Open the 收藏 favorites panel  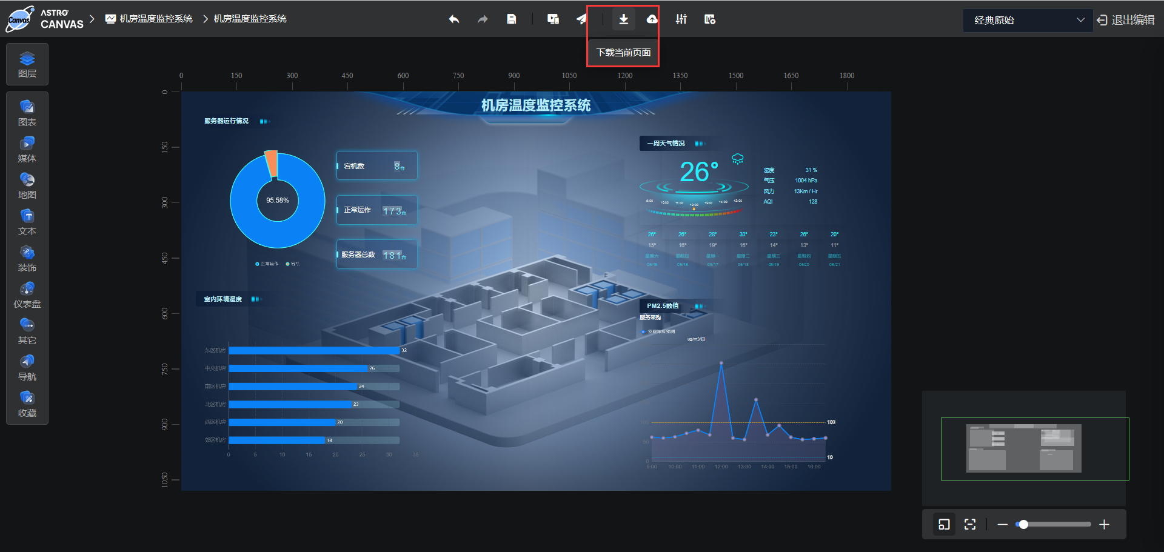tap(27, 404)
